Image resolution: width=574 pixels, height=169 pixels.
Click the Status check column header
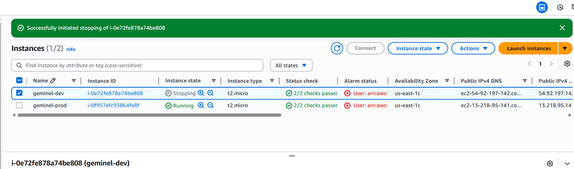tap(302, 81)
